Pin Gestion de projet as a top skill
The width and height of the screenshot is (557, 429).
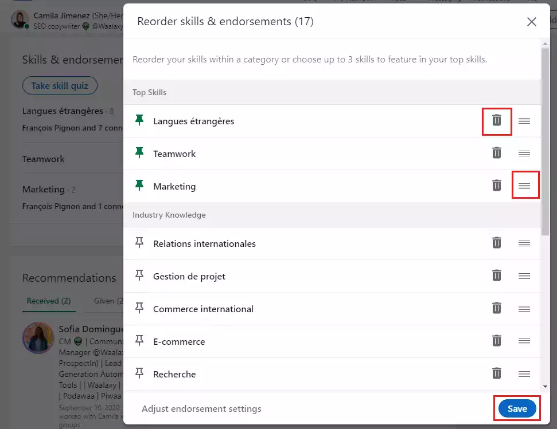click(x=138, y=275)
